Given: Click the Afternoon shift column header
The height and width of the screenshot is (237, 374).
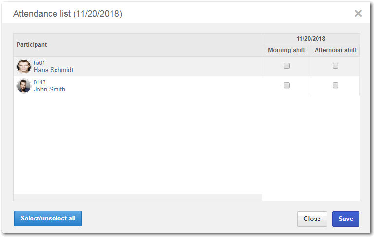Looking at the screenshot, I should click(x=336, y=50).
